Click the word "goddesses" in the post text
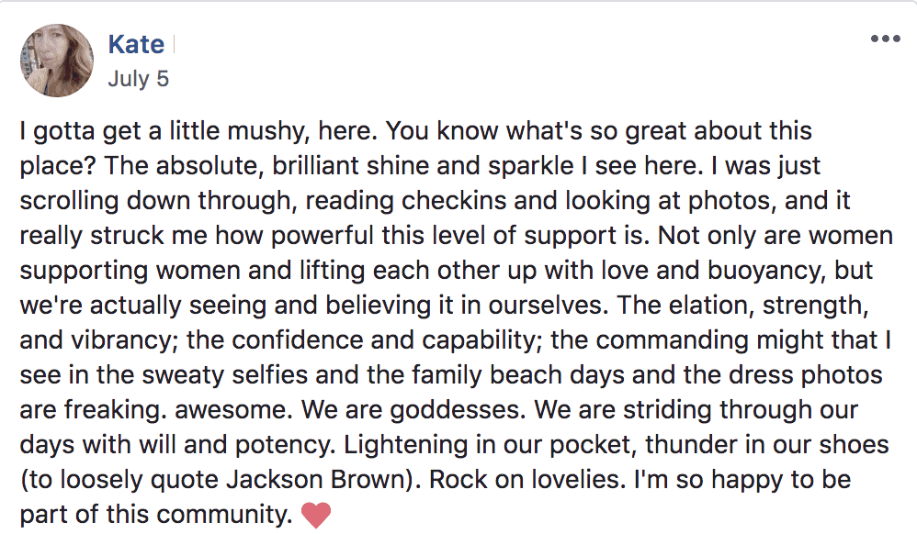 pyautogui.click(x=455, y=409)
